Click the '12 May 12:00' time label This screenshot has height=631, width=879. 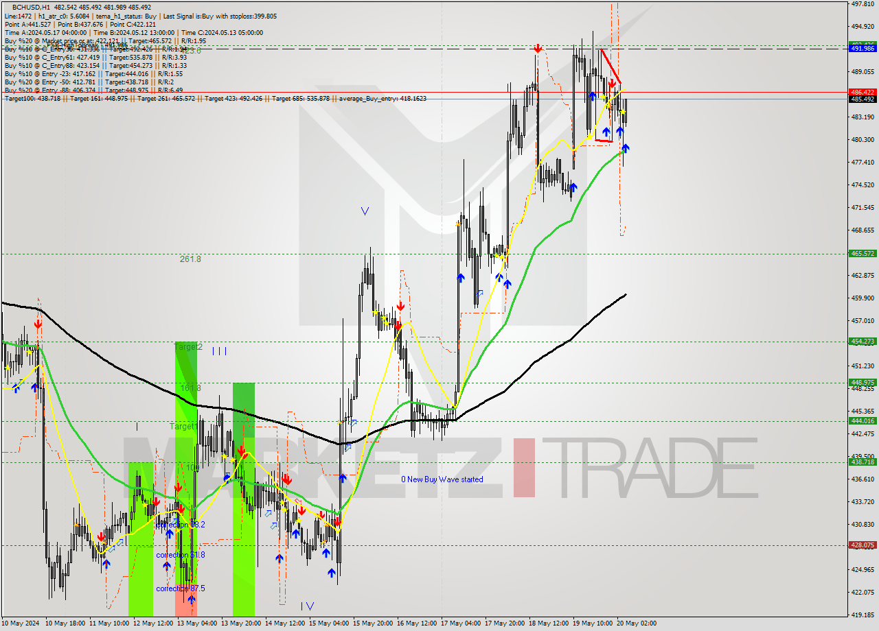(155, 623)
